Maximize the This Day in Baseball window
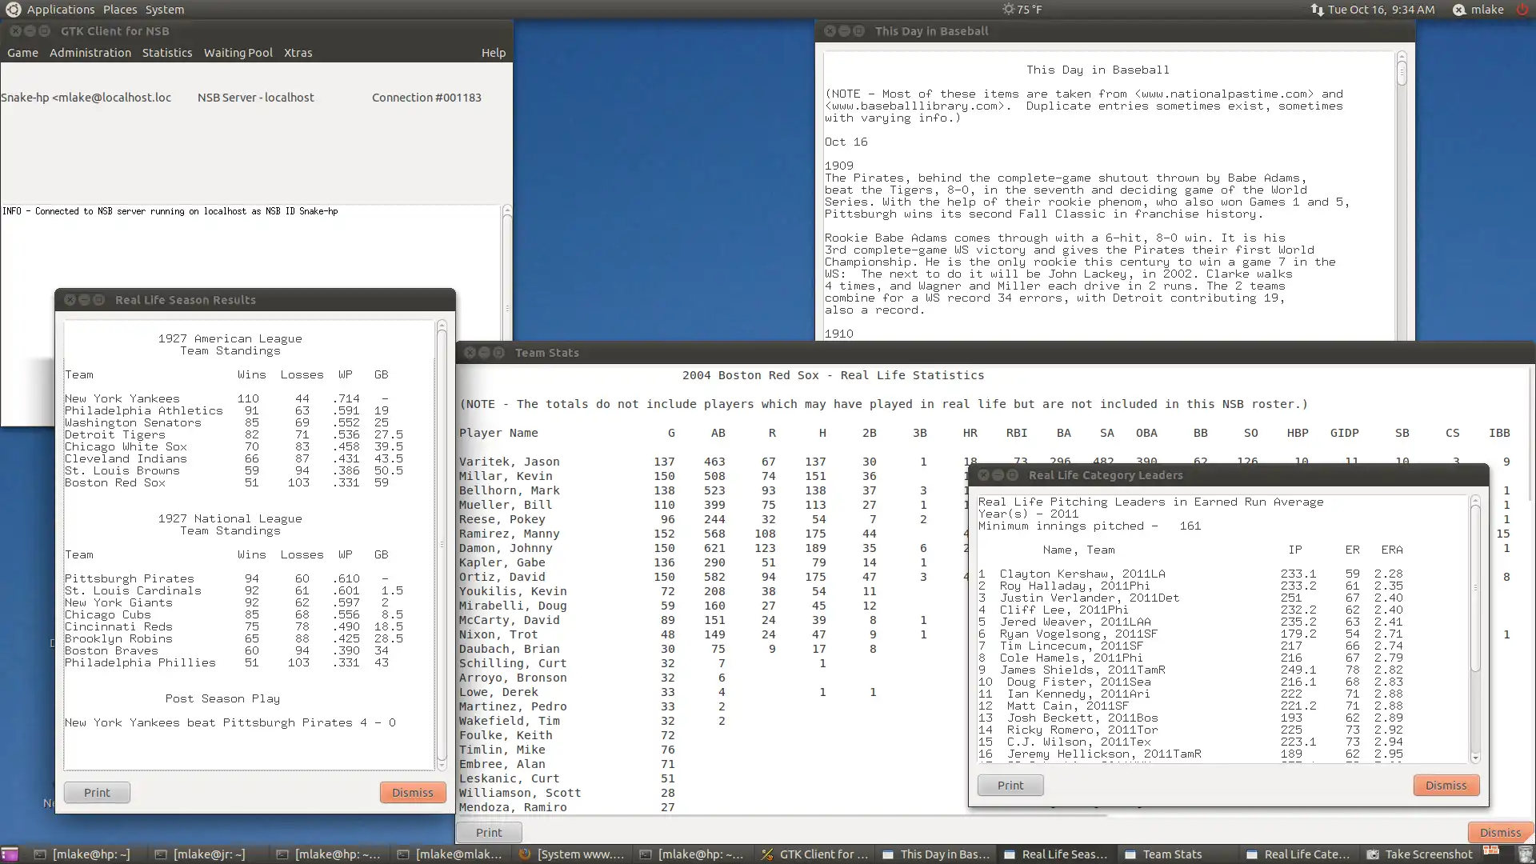 (x=859, y=31)
